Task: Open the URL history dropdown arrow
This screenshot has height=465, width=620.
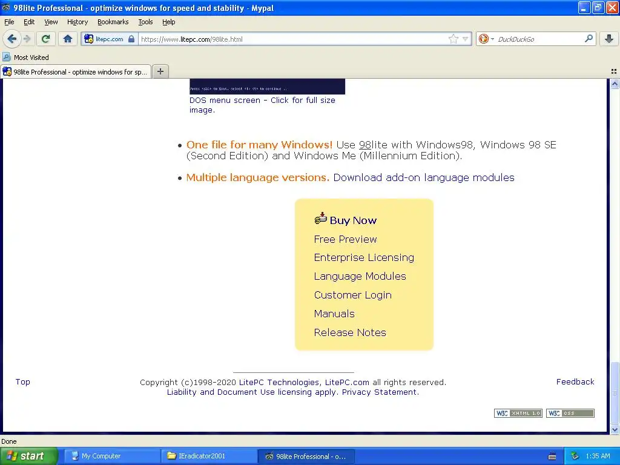Action: (x=466, y=39)
